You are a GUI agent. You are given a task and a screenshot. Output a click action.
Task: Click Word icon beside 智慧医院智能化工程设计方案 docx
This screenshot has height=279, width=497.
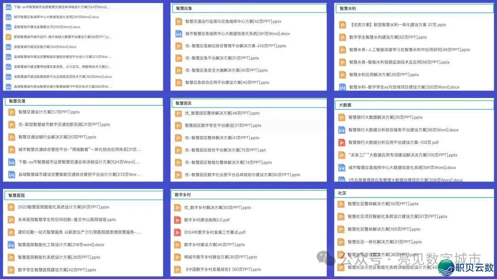(12, 245)
